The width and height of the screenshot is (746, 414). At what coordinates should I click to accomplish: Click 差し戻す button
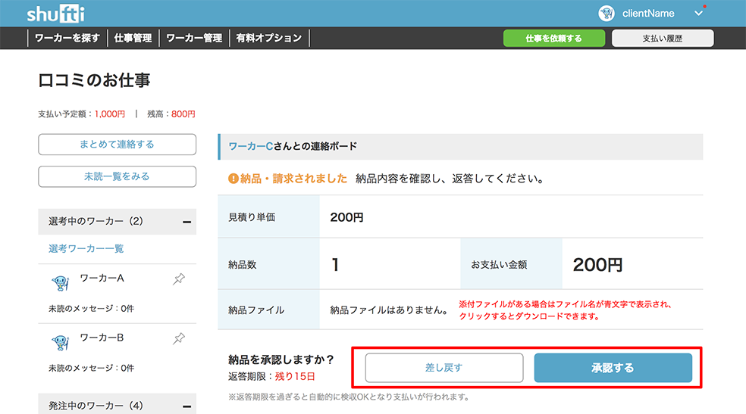[x=444, y=368]
